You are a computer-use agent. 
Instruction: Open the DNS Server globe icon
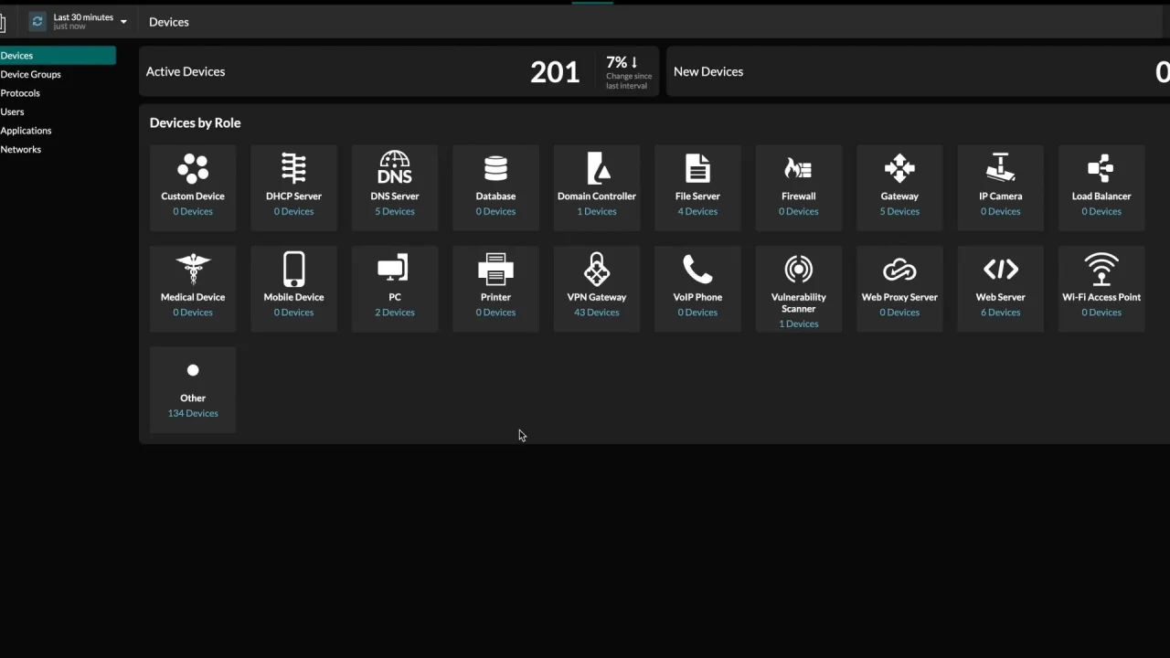(395, 168)
